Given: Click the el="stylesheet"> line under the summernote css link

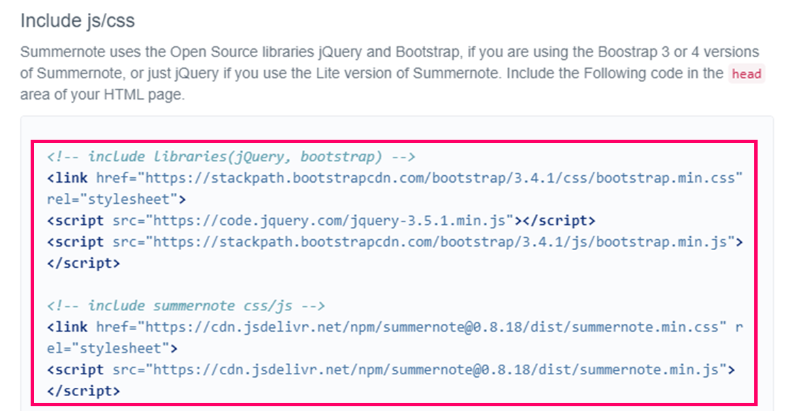Looking at the screenshot, I should (x=112, y=348).
